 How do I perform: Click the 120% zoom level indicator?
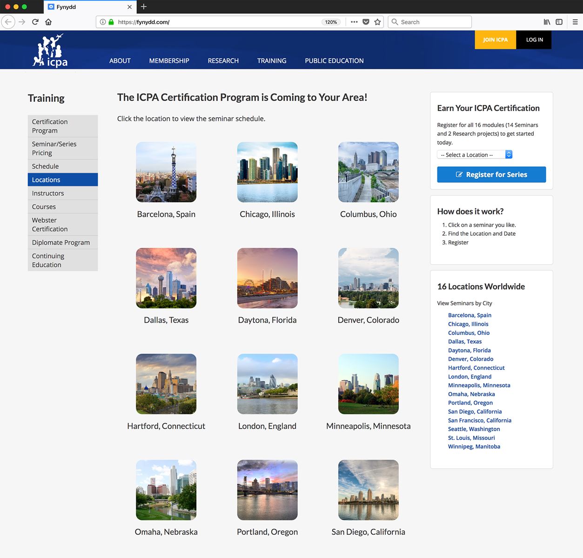pos(331,22)
